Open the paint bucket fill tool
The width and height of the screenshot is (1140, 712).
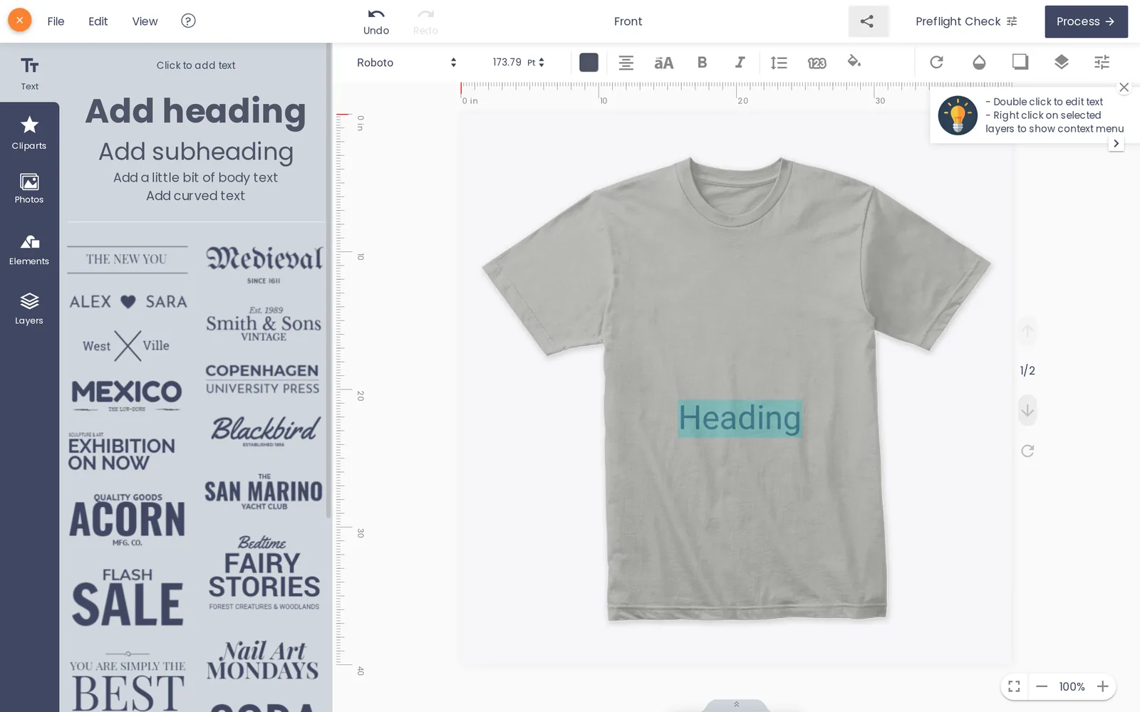[854, 62]
